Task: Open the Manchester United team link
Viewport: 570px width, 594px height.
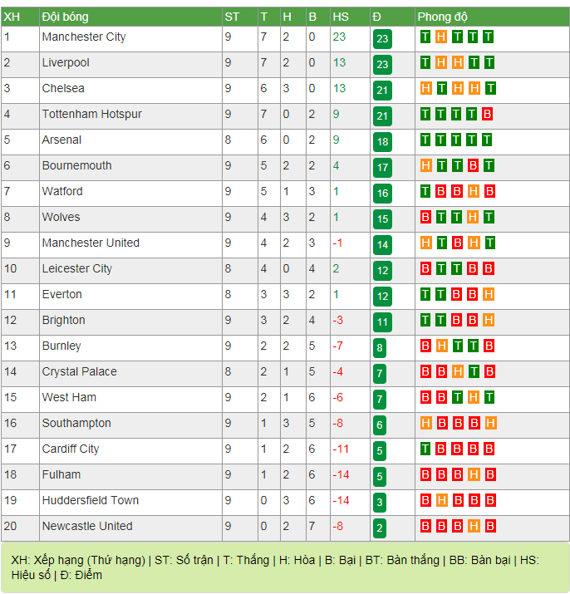Action: 91,243
